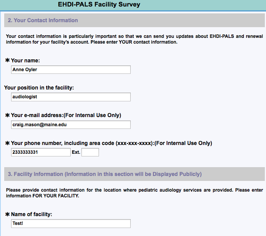Image resolution: width=266 pixels, height=236 pixels.
Task: Click the 3. Facility Information section header
Action: click(x=105, y=174)
